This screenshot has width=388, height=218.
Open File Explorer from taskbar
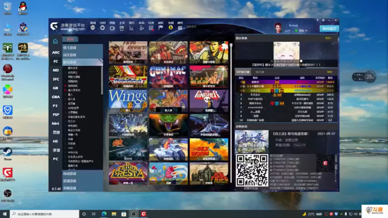coord(114,214)
